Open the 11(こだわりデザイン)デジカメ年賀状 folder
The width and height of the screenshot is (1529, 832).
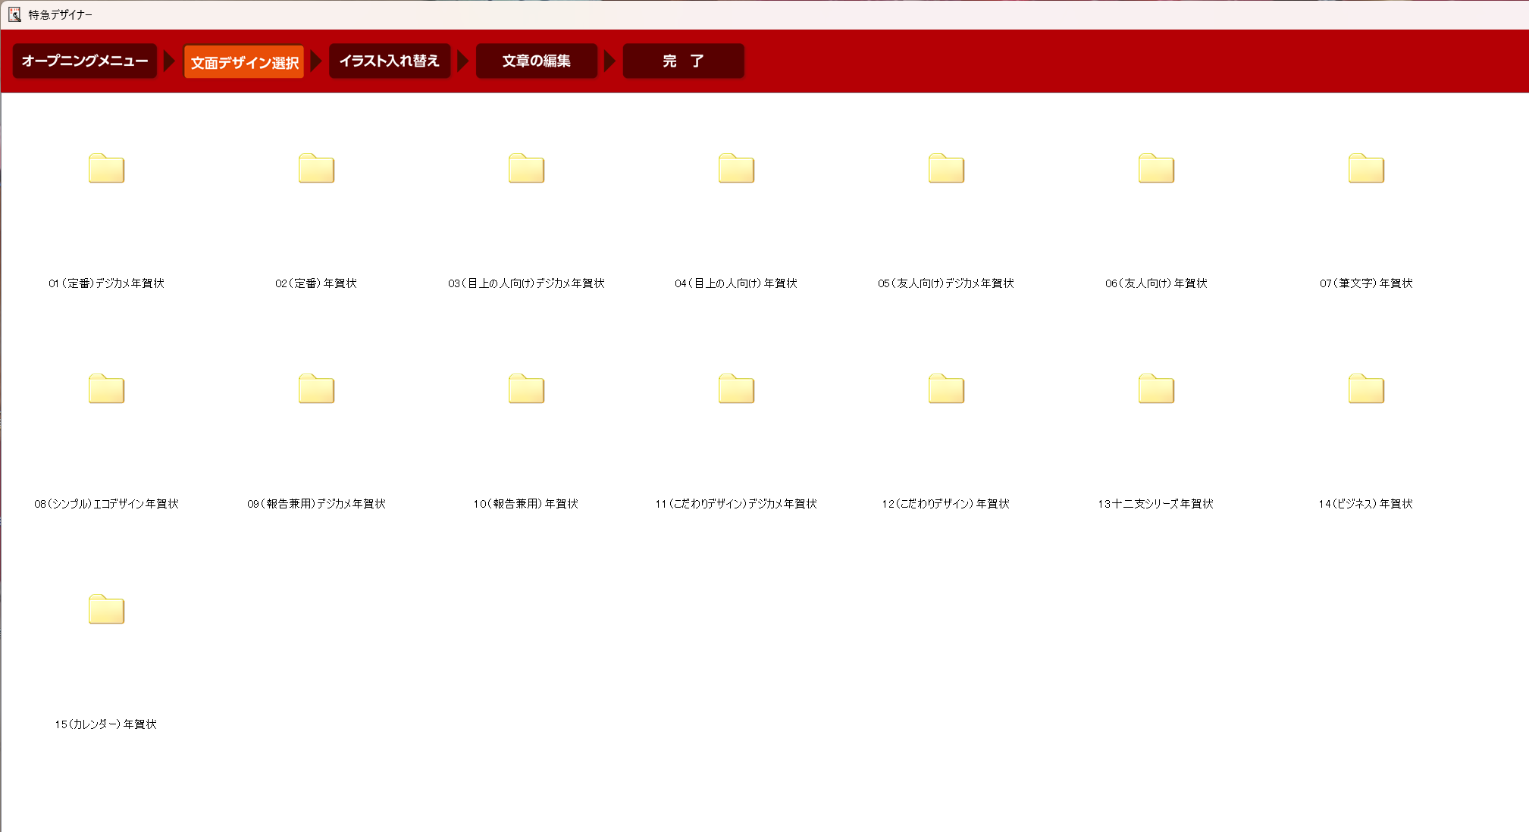pyautogui.click(x=736, y=389)
